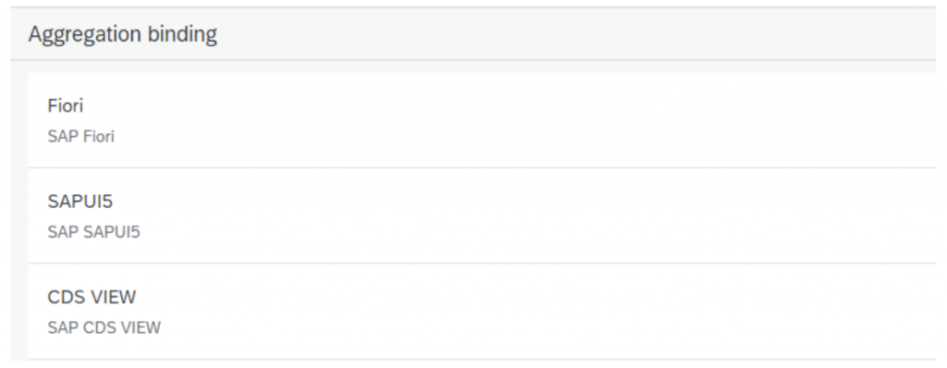Click empty area of Fiori row
947x368 pixels.
pos(544,120)
